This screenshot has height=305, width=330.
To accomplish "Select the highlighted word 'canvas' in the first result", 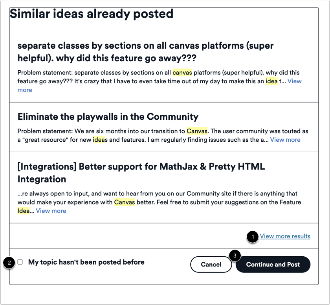I will tap(182, 73).
